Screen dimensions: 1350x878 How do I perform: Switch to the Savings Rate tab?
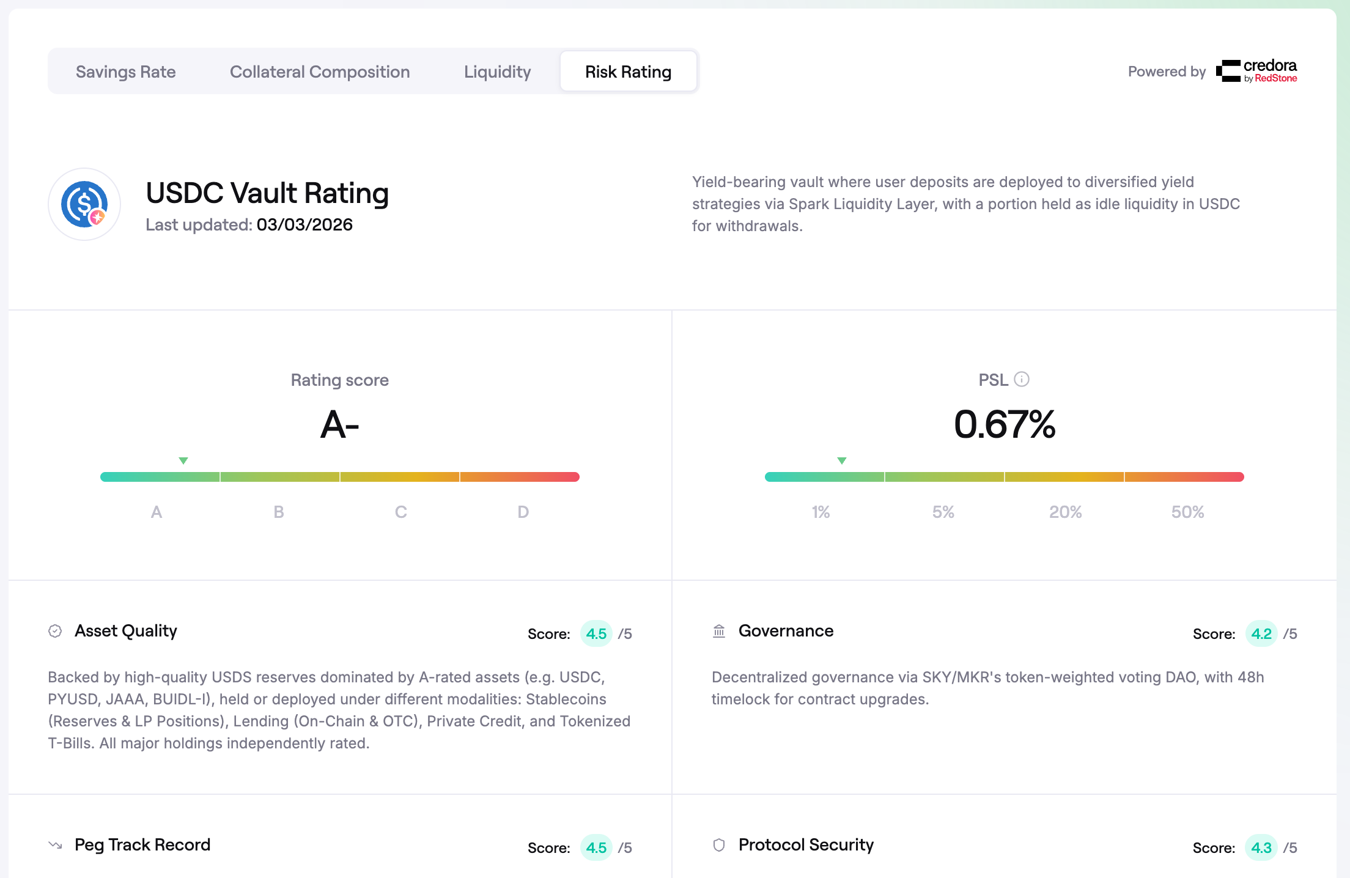pyautogui.click(x=125, y=72)
